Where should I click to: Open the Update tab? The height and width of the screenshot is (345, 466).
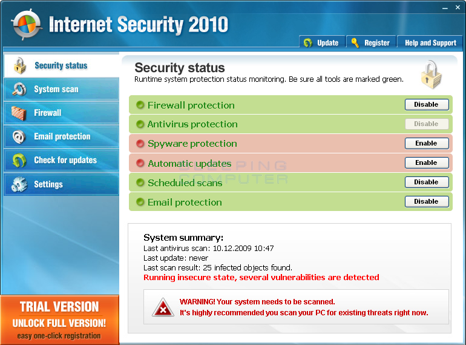click(x=322, y=42)
